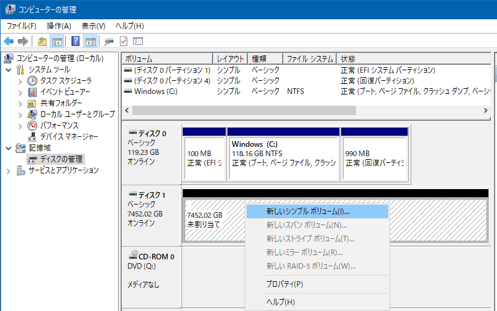Click the CD-ROM 0 DVD (Q:) label panel
Screen dimensions: 497x311
point(152,277)
